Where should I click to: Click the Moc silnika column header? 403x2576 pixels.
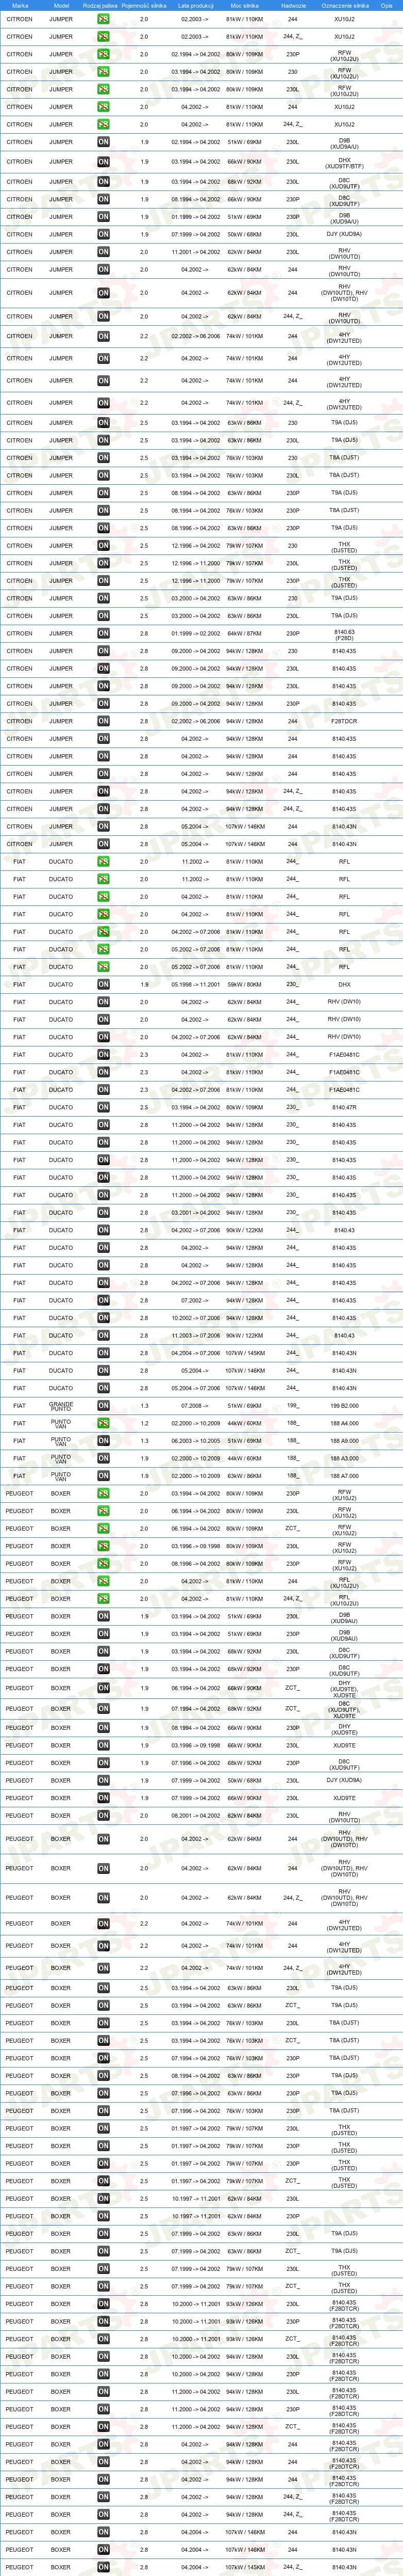coord(244,5)
